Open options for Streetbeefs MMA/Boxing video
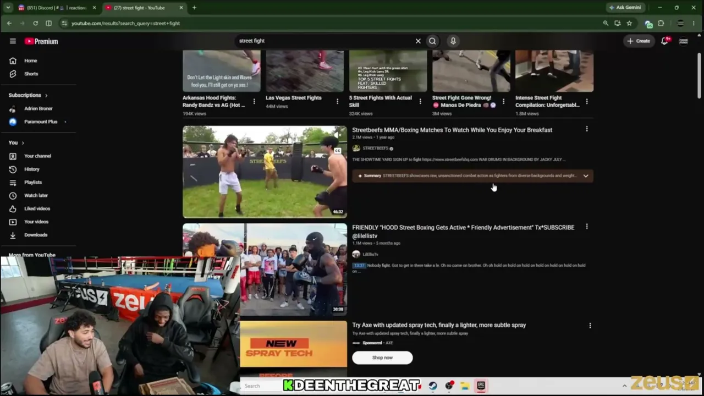Image resolution: width=704 pixels, height=396 pixels. (x=586, y=129)
